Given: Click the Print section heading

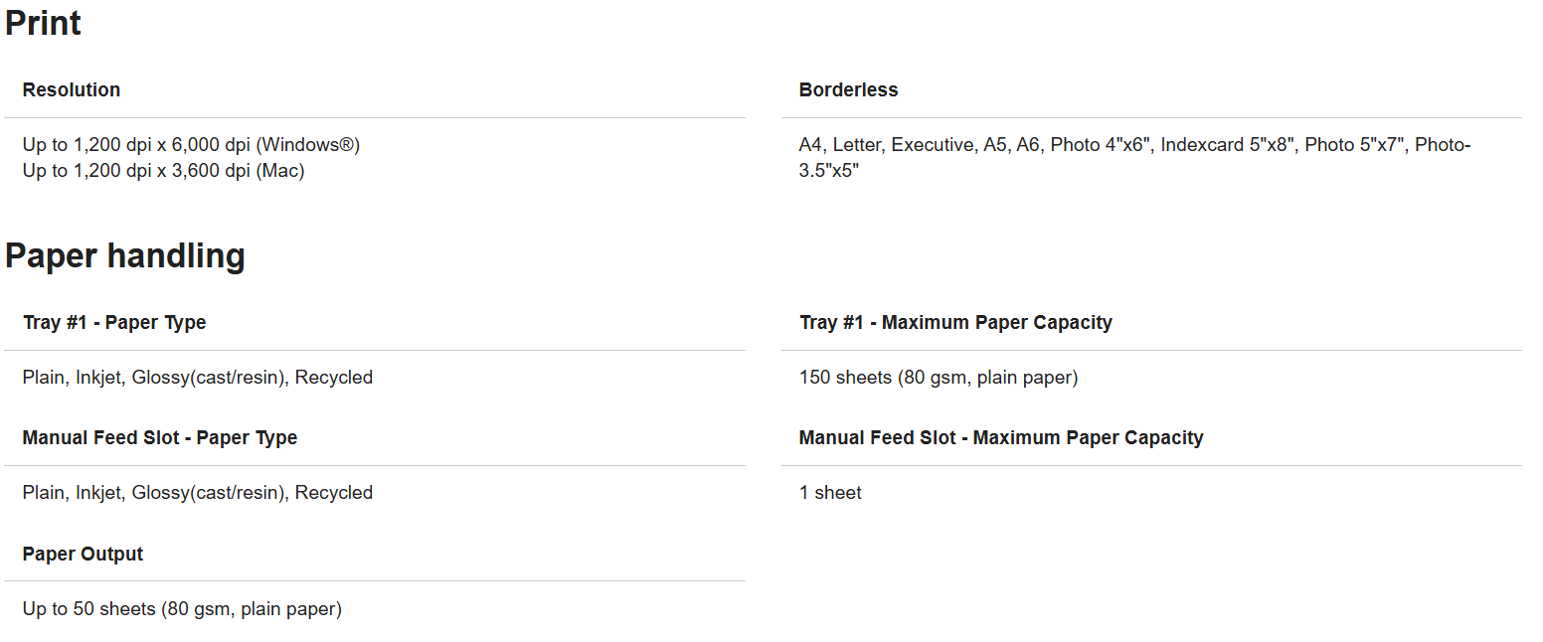Looking at the screenshot, I should click(43, 23).
